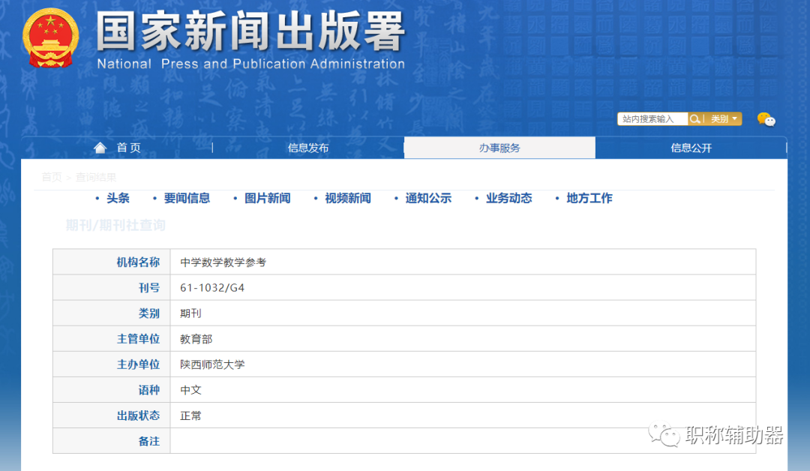Click the 出版状态 row label
Image resolution: width=810 pixels, height=471 pixels.
(x=139, y=415)
